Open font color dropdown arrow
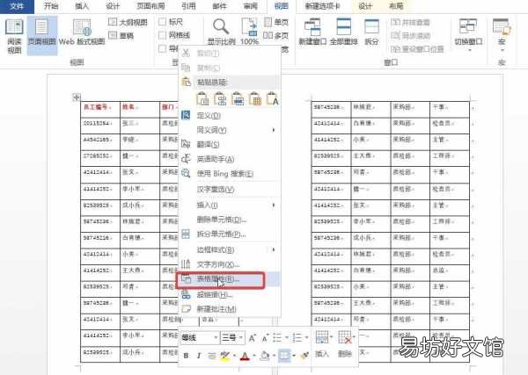Screen dimensions: 528x375 click(254, 356)
